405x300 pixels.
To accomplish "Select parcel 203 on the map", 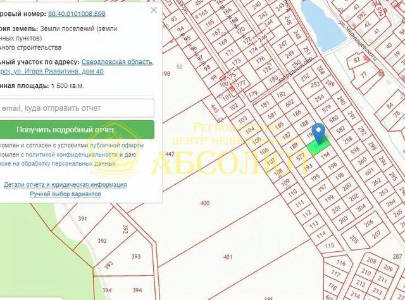I will coord(343,220).
